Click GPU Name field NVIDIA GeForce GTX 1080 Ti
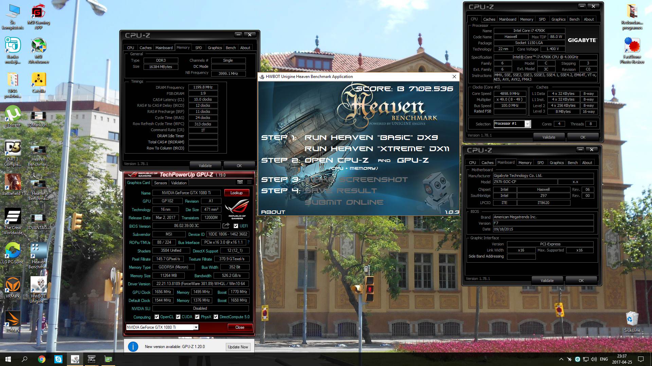The width and height of the screenshot is (652, 366). (186, 193)
